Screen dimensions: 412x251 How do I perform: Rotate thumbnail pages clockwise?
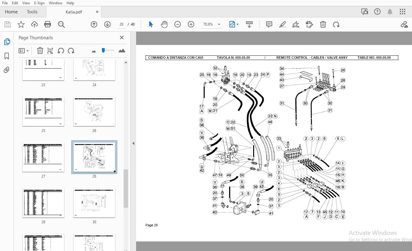pos(71,51)
